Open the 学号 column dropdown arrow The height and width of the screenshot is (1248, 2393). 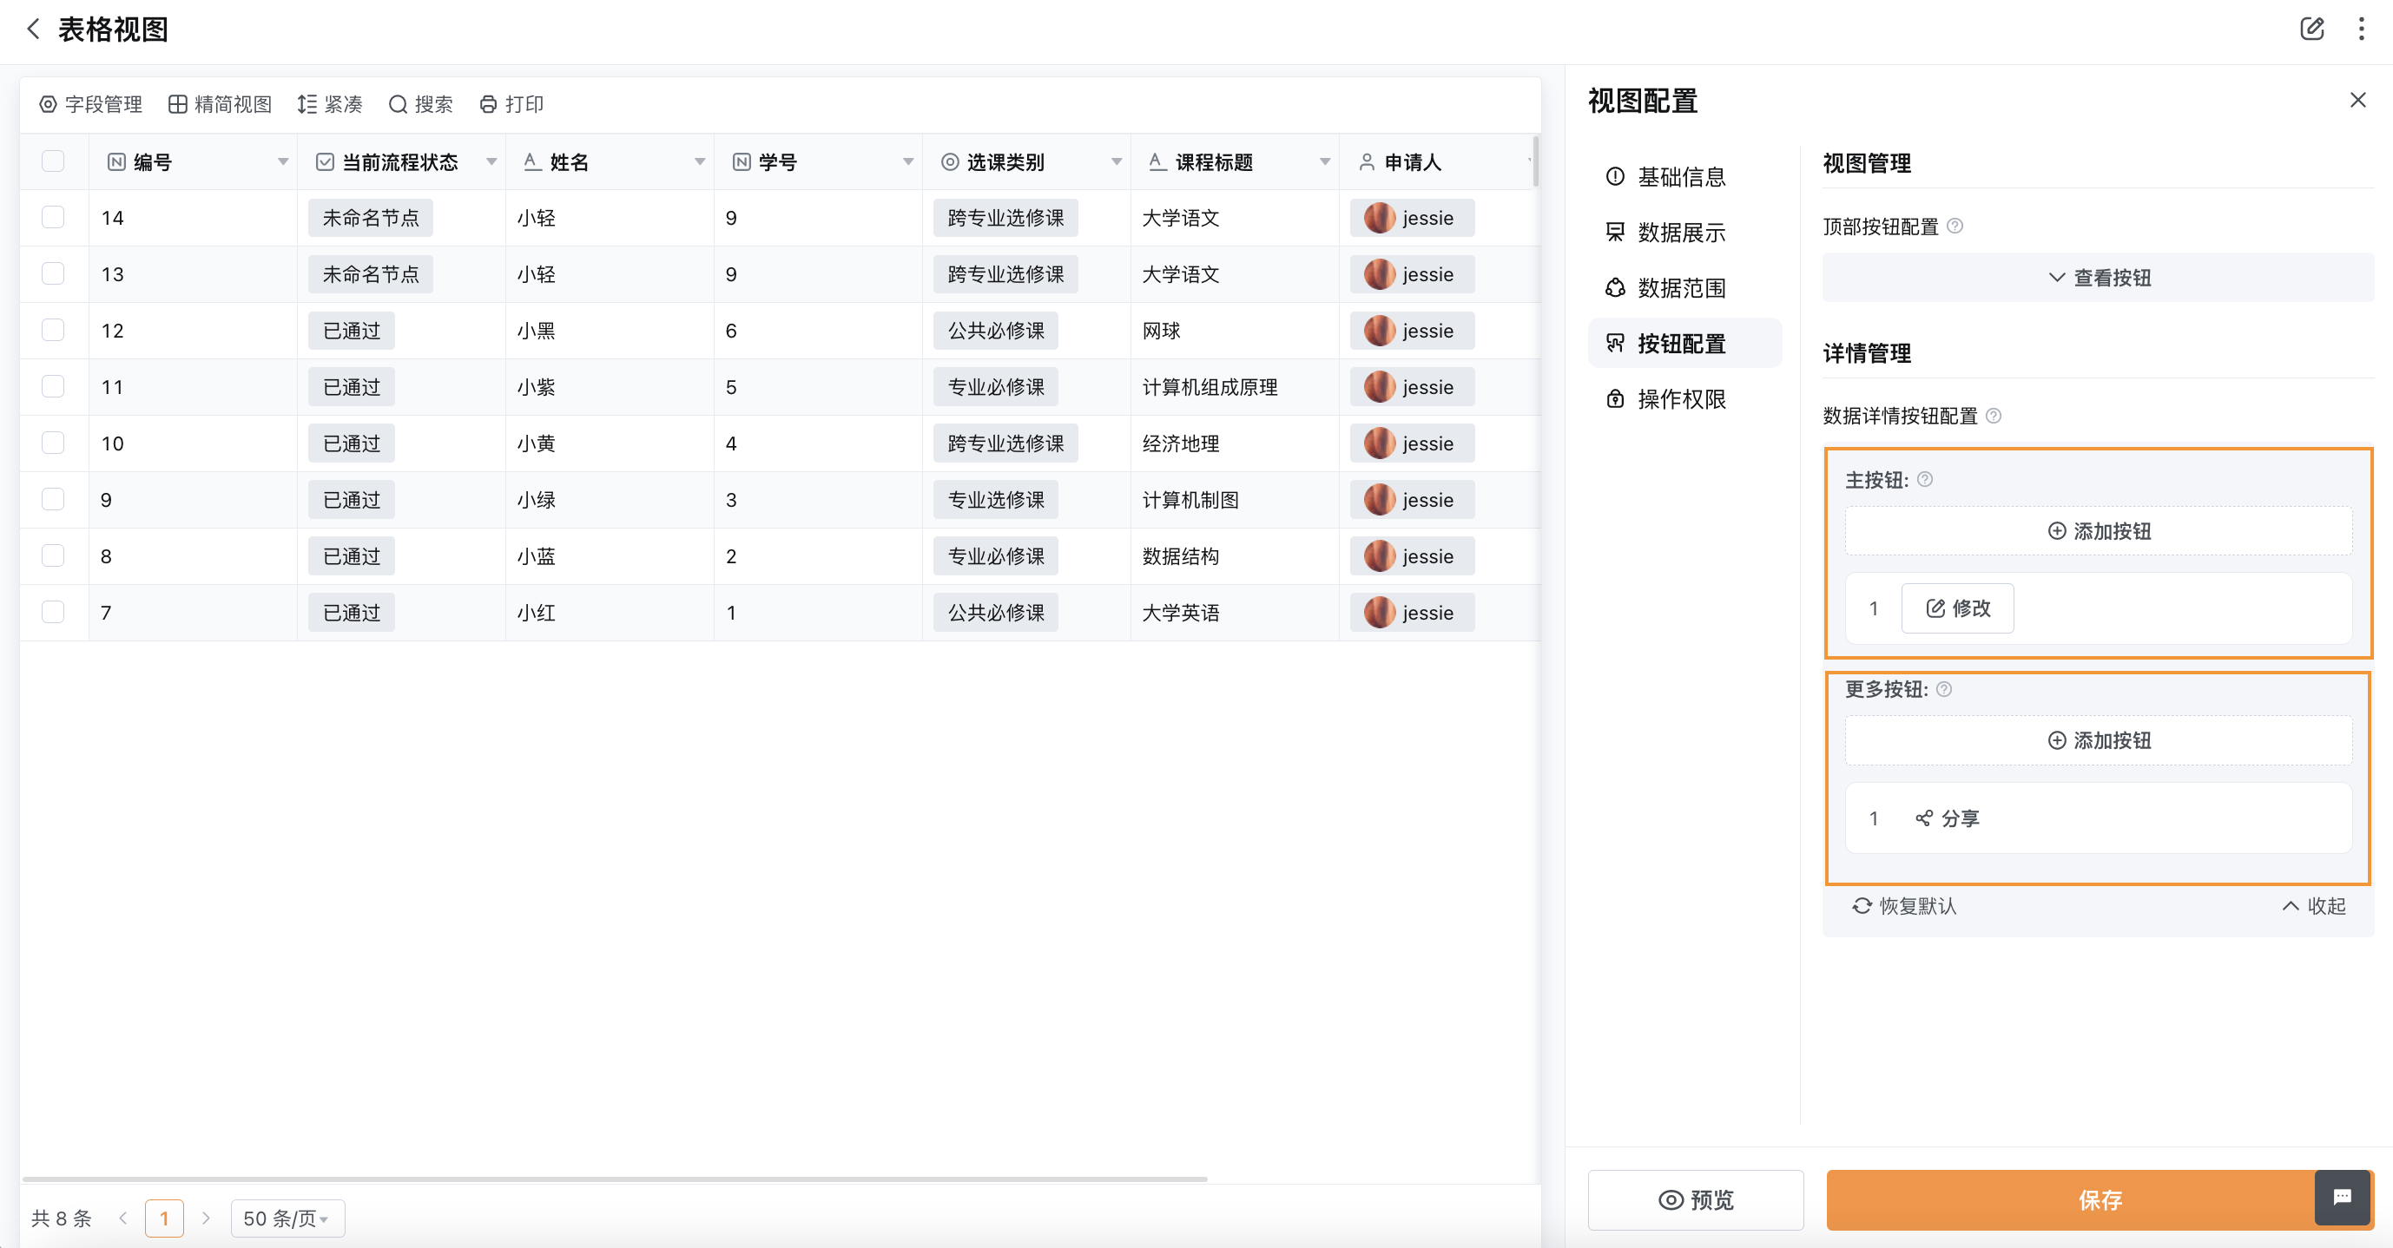point(907,162)
